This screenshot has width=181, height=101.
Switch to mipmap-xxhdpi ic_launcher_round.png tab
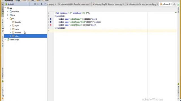pos(74,4)
